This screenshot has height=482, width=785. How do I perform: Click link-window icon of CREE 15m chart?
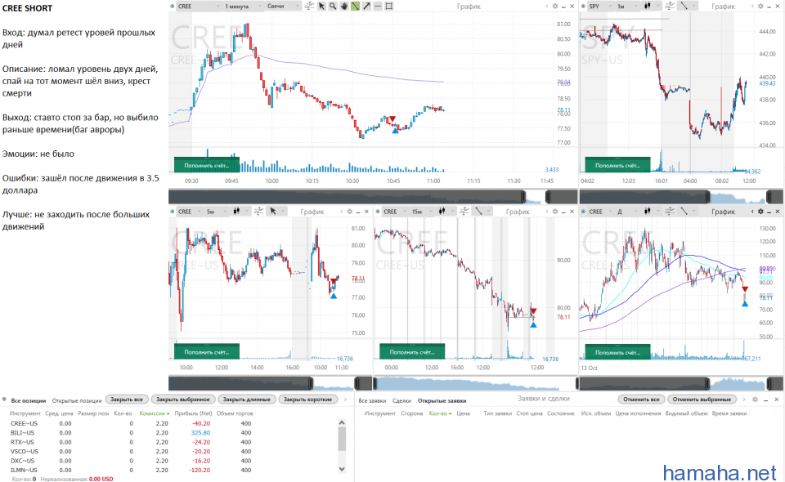coord(378,212)
